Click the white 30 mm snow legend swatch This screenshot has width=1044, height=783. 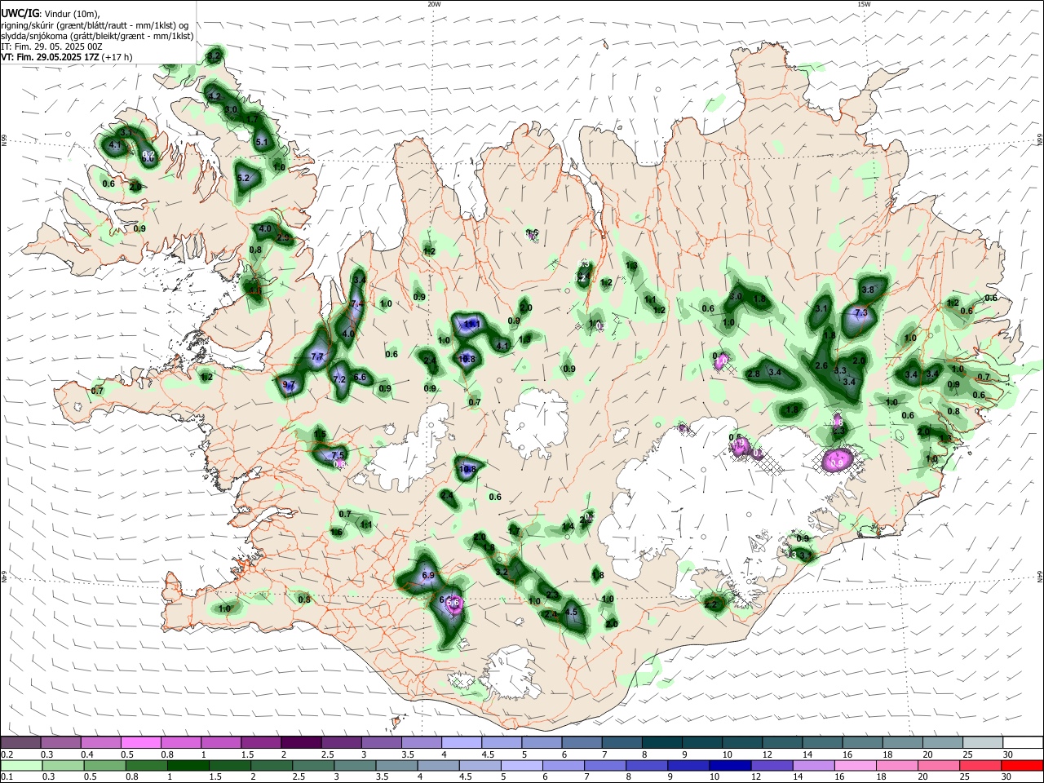[x=1022, y=742]
